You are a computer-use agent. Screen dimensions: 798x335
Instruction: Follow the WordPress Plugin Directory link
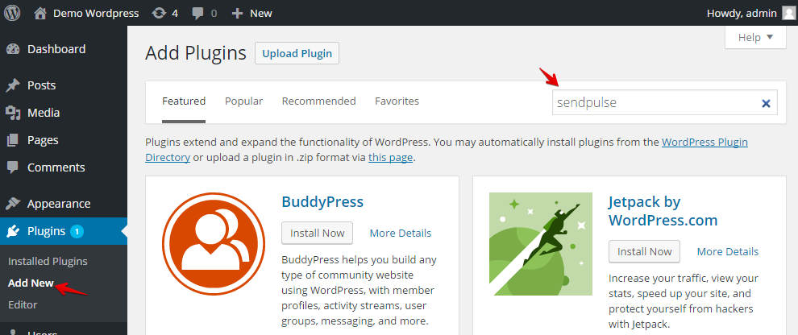click(704, 142)
